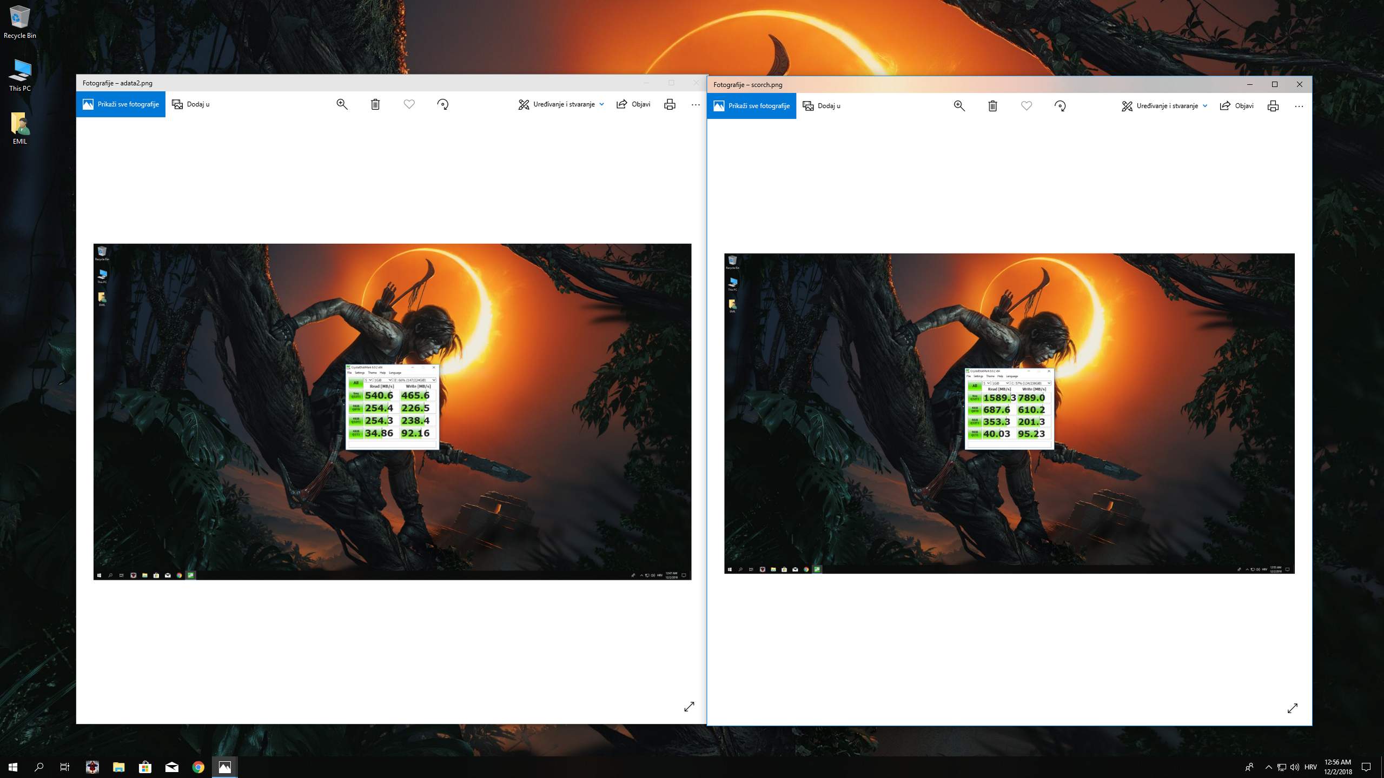Enter fullscreen in scorch.png window
The image size is (1384, 778).
pos(1293,708)
